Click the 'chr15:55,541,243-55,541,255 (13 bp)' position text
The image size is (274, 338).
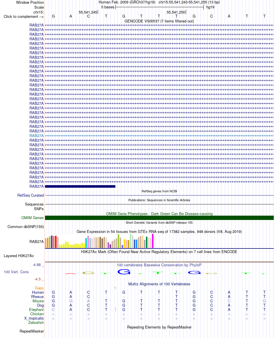(189, 2)
